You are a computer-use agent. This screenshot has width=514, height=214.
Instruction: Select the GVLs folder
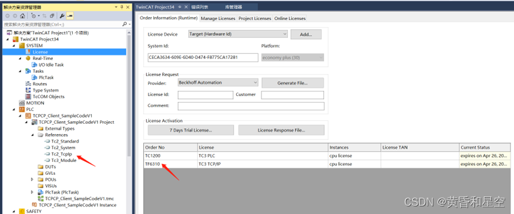pyautogui.click(x=50, y=173)
